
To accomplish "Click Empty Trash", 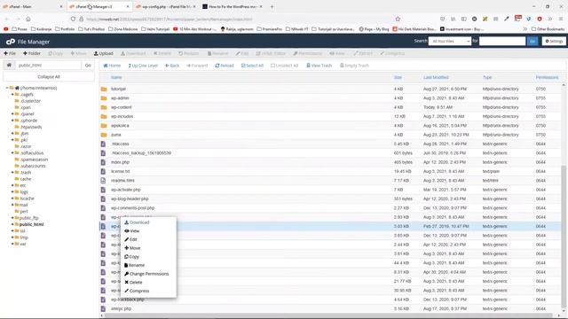I will 354,66.
